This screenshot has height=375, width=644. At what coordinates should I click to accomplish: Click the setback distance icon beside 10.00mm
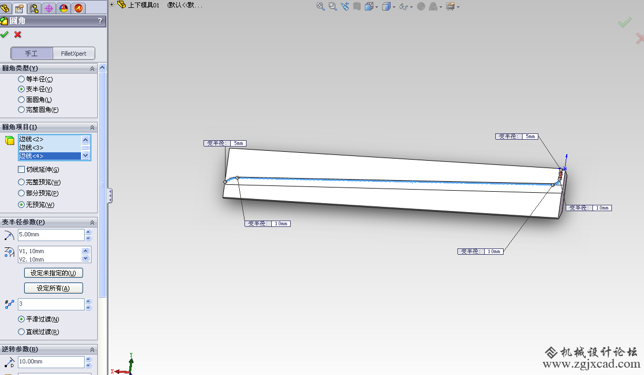9,362
